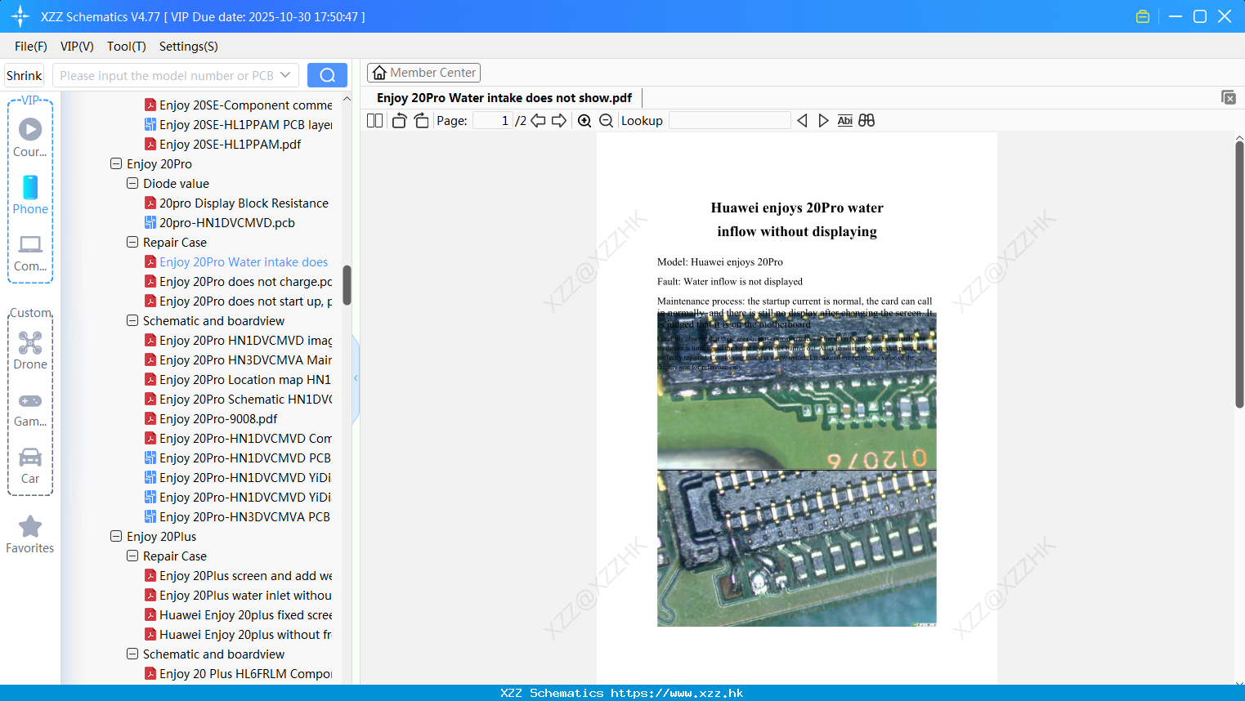Viewport: 1245px width, 701px height.
Task: Open Enjoy 20Pro does not charge.pdf
Action: point(245,281)
